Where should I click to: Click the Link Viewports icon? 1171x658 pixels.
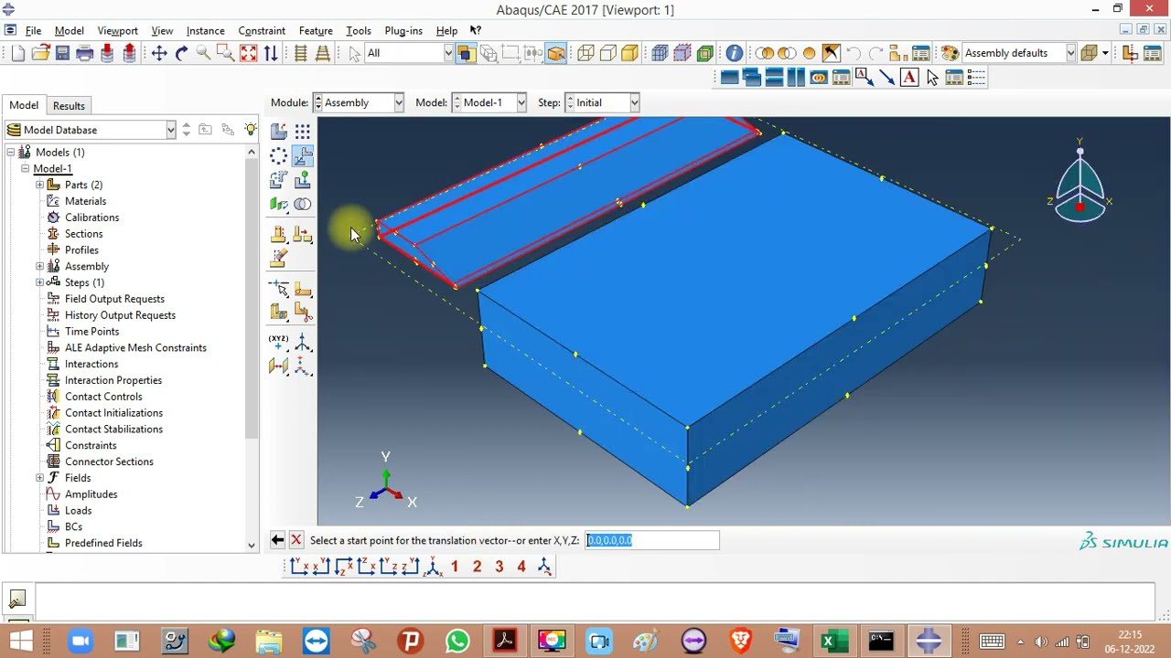click(x=819, y=78)
